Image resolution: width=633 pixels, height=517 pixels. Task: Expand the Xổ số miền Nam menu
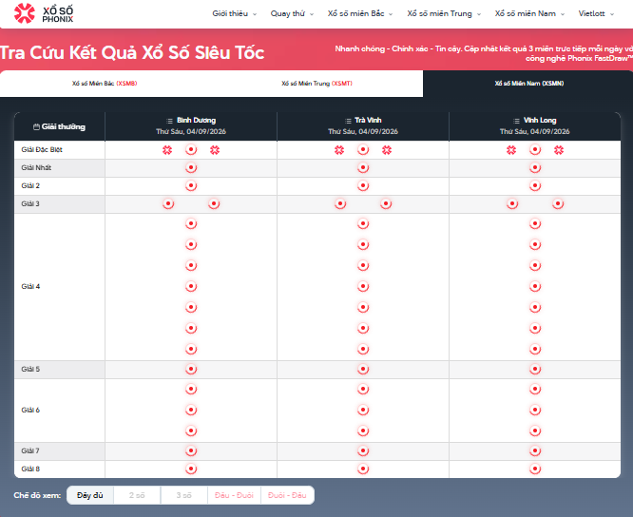(529, 13)
